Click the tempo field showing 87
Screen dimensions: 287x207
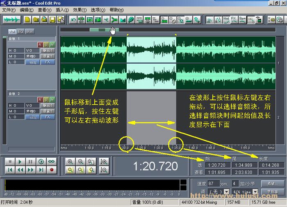coord(214,183)
